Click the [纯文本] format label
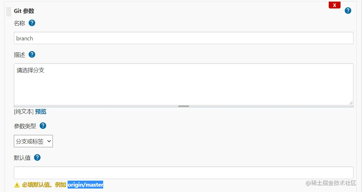The width and height of the screenshot is (362, 192). tap(24, 112)
